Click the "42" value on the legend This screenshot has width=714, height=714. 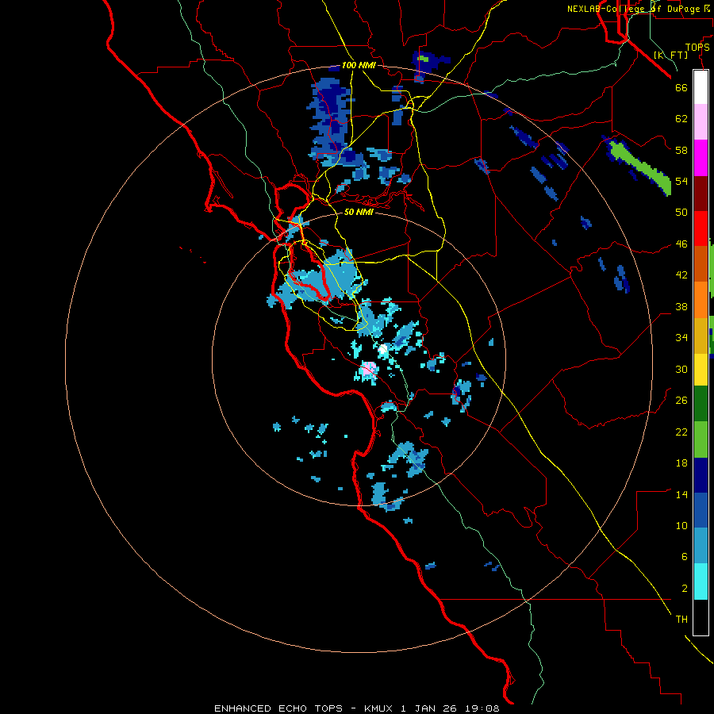point(681,275)
